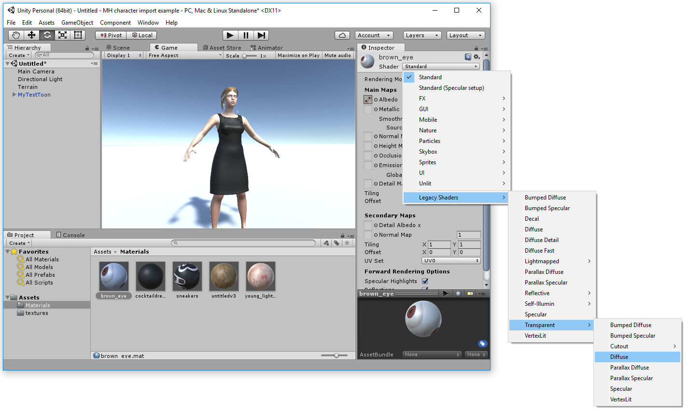
Task: Open the Free Aspect dropdown
Action: pyautogui.click(x=185, y=56)
